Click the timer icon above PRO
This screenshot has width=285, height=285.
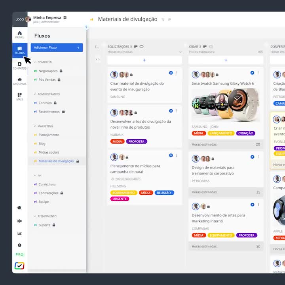[x=19, y=245]
